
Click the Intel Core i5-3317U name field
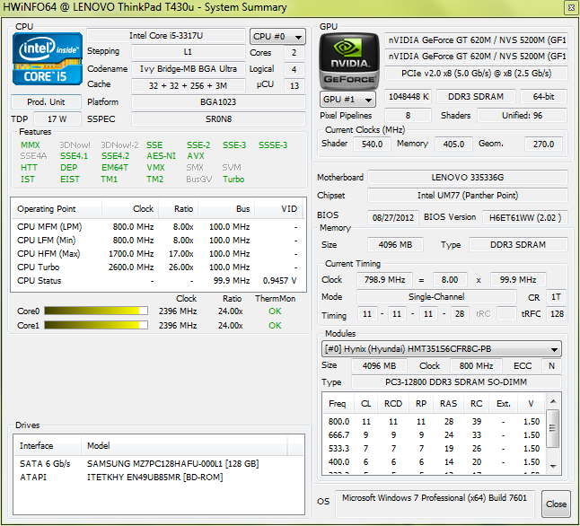pos(165,36)
